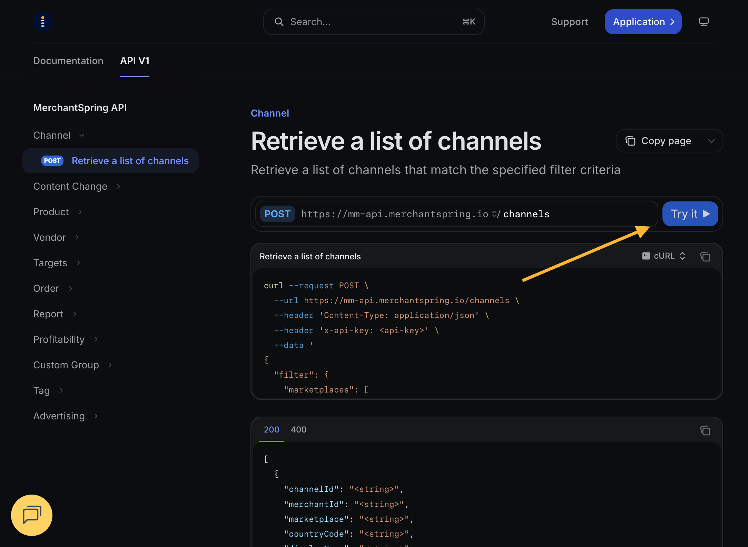Open the server URL selector arrows
Image resolution: width=748 pixels, height=547 pixels.
point(494,214)
